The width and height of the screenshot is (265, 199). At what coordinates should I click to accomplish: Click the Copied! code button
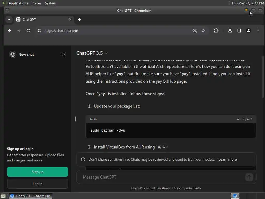pyautogui.click(x=244, y=119)
